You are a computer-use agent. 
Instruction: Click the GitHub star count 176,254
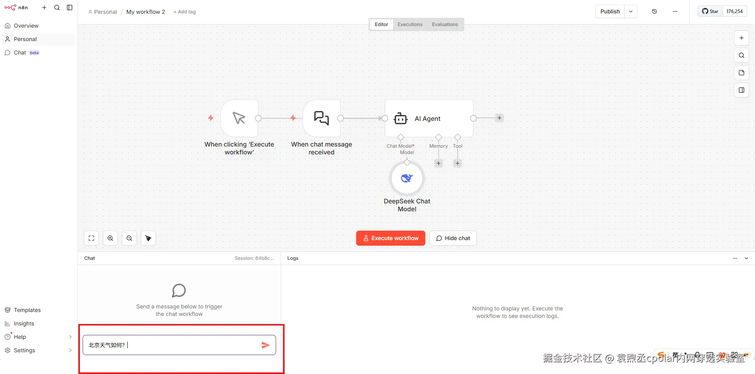[734, 11]
